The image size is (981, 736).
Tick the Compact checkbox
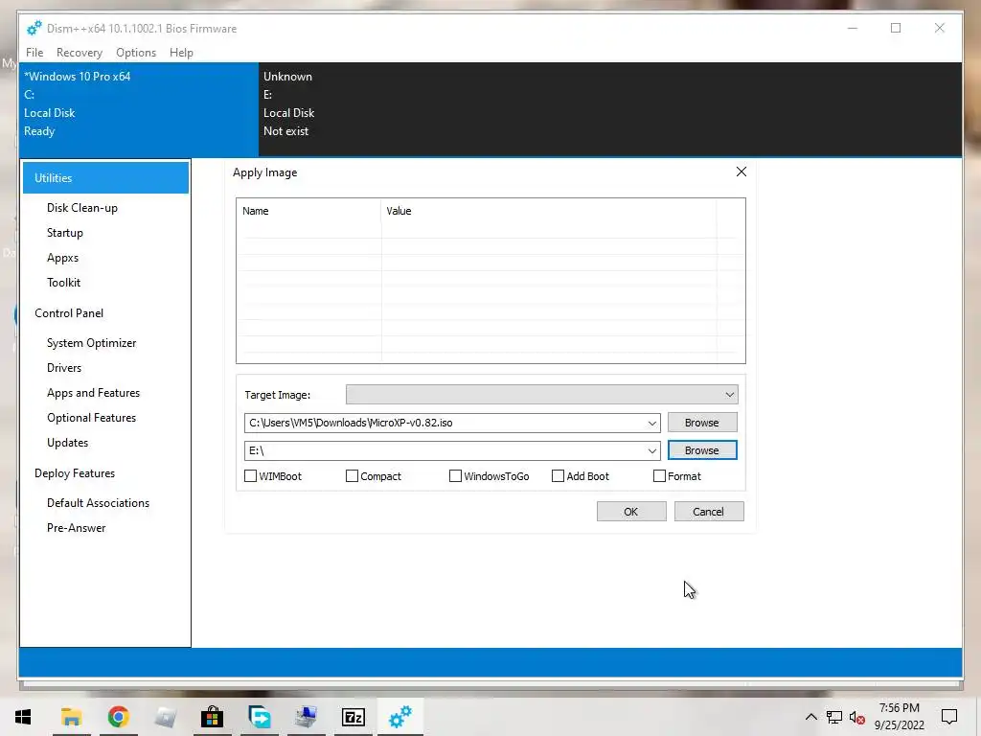coord(352,476)
